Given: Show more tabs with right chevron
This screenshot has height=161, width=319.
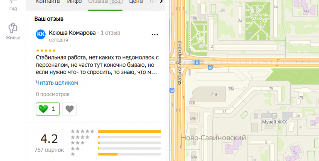Looking at the screenshot, I should point(161,2).
